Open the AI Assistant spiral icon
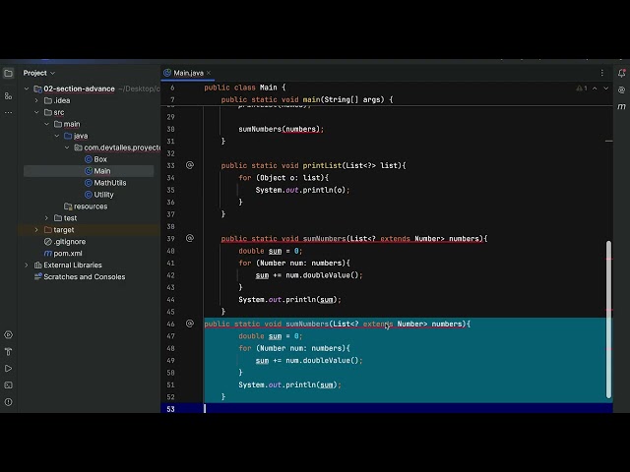Screen dimensions: 630x472 [621, 89]
